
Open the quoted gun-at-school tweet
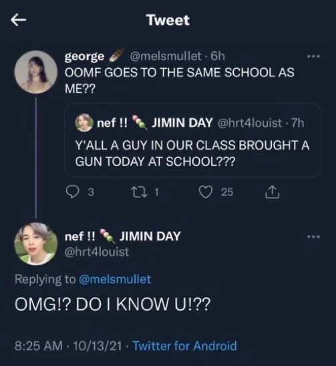(193, 140)
